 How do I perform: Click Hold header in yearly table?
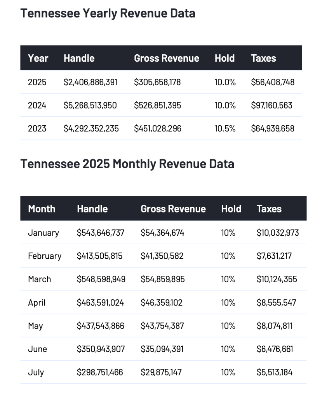[224, 58]
